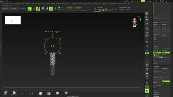Open the gizmo customize gear icon
Viewport: 173px width, 97px height.
coord(46,32)
